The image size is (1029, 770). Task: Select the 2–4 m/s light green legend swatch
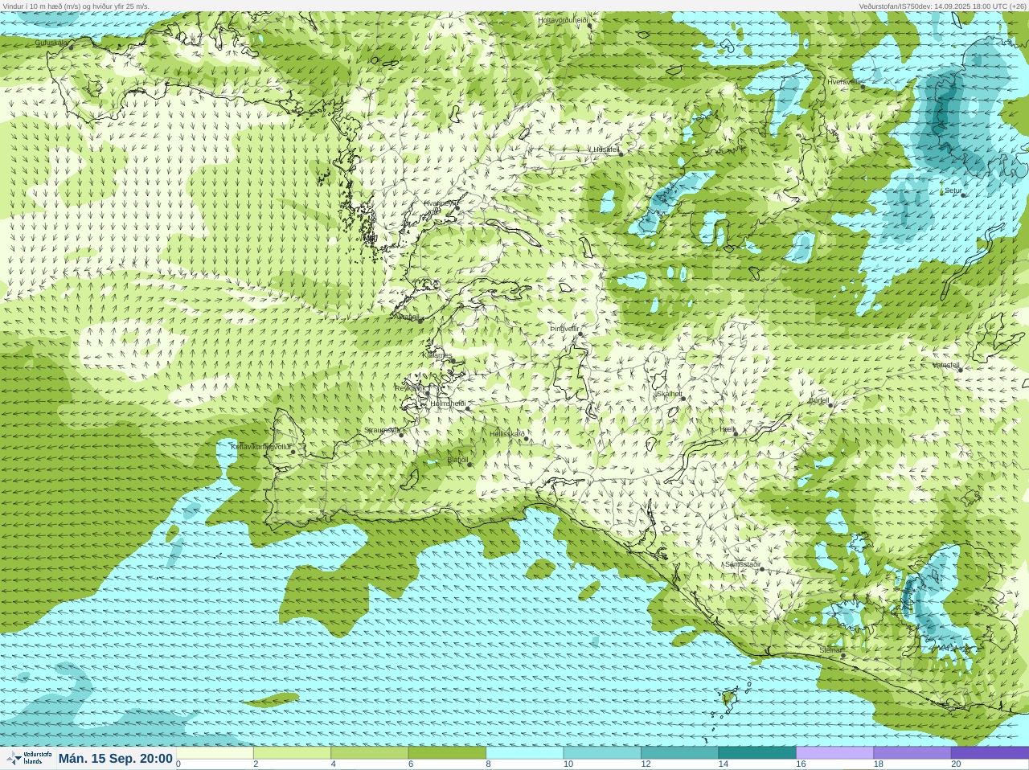pyautogui.click(x=292, y=752)
